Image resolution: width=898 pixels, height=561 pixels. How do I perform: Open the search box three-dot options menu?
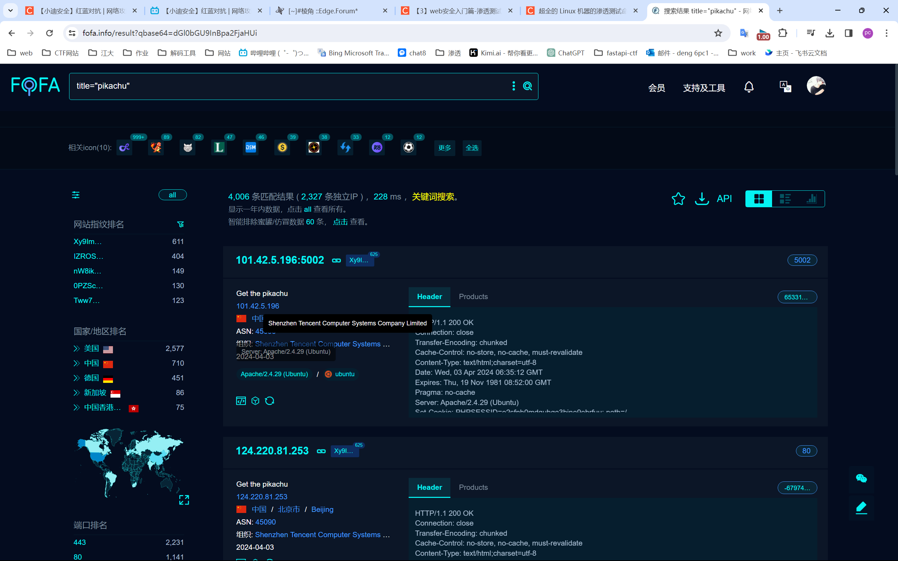tap(514, 86)
